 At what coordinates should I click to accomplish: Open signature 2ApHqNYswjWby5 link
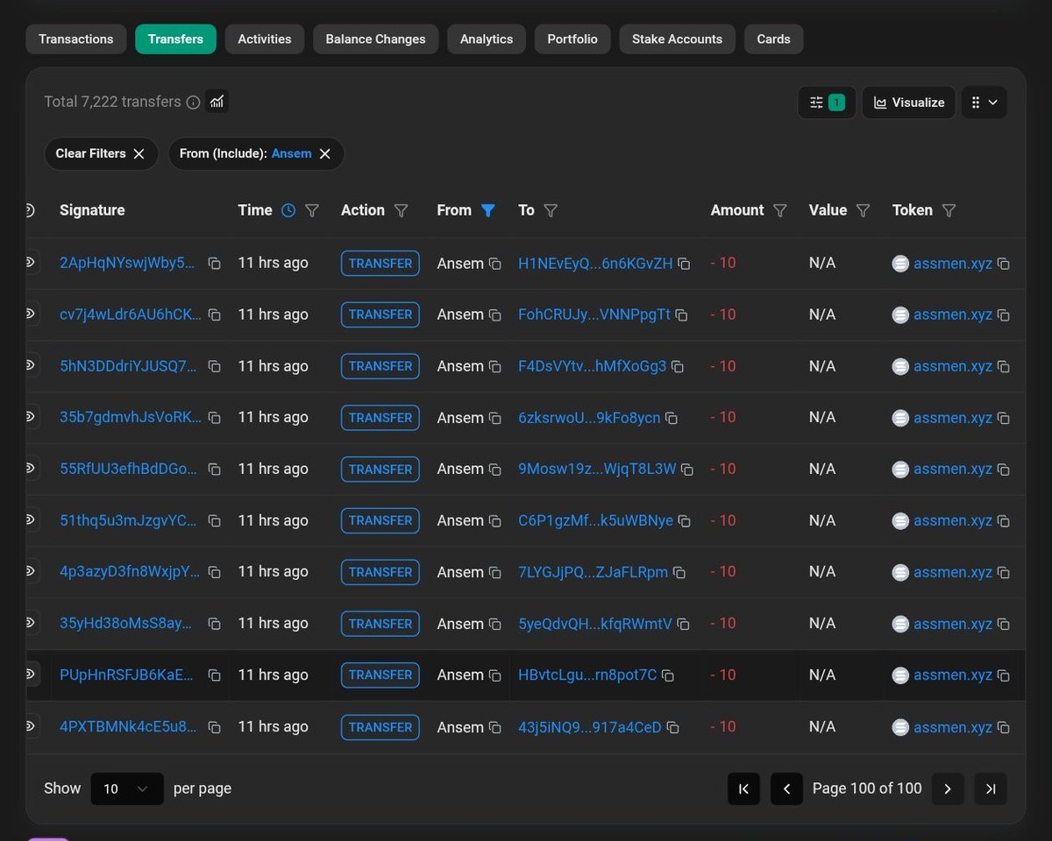pyautogui.click(x=128, y=263)
